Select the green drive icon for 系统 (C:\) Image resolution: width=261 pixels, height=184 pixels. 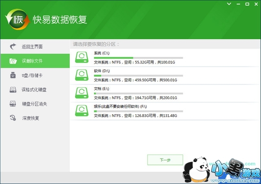(82, 57)
